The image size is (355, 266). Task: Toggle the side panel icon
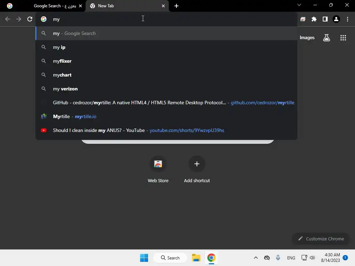(x=325, y=19)
